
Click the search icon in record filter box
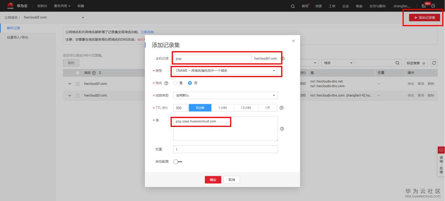(397, 63)
